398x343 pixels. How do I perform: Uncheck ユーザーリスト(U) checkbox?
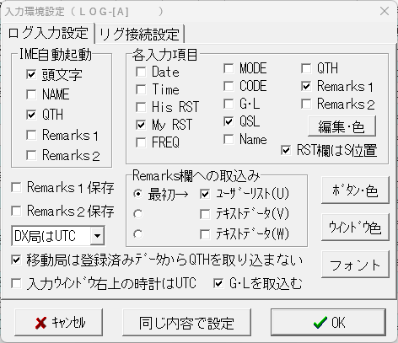205,194
